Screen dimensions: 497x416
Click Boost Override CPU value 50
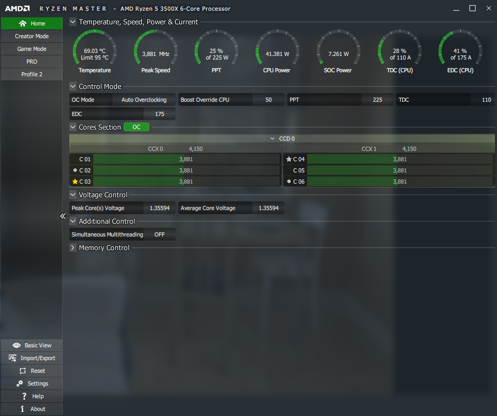[268, 100]
